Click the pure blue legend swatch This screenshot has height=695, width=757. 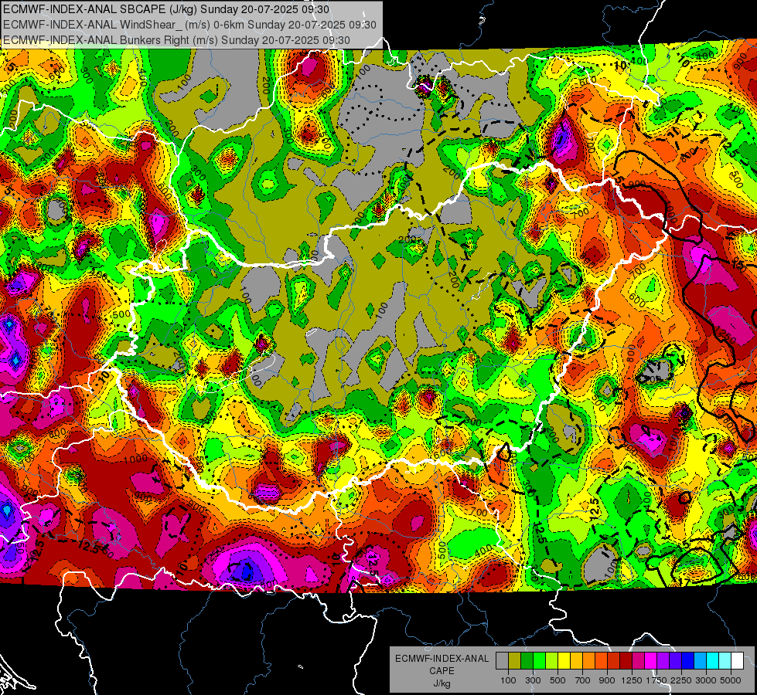(x=688, y=661)
